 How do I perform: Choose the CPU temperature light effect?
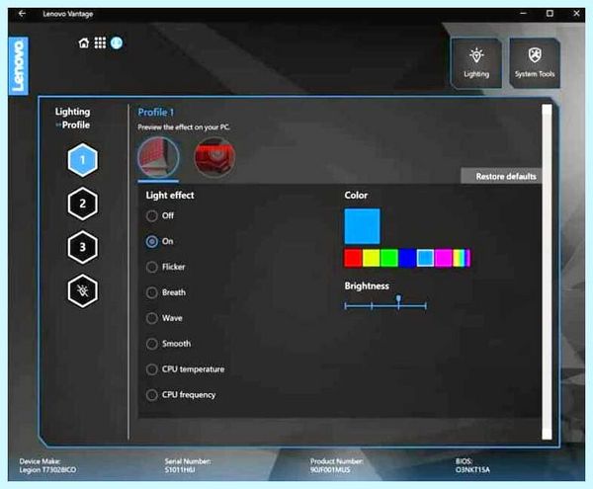pyautogui.click(x=186, y=369)
